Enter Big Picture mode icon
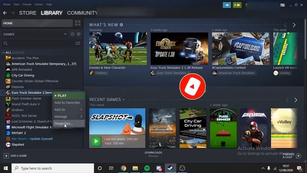This screenshot has height=173, width=307. [x=283, y=5]
